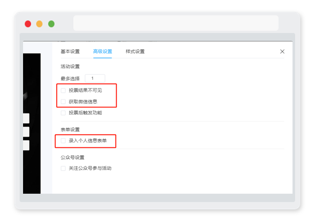This screenshot has width=317, height=220.
Task: Click the 获取微信信息 label text
Action: coord(83,102)
